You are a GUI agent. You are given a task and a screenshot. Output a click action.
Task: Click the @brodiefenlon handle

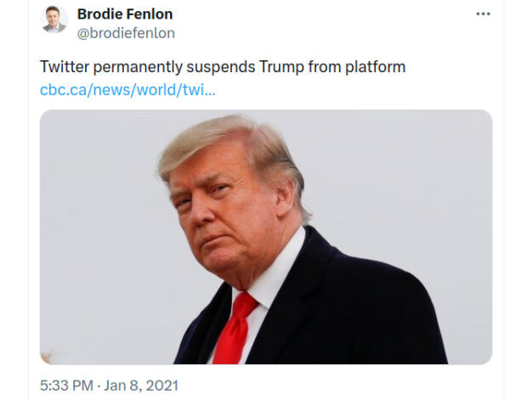126,33
